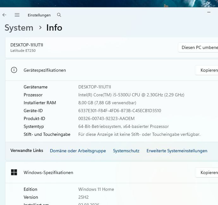Go to System in the breadcrumb

pyautogui.click(x=19, y=28)
